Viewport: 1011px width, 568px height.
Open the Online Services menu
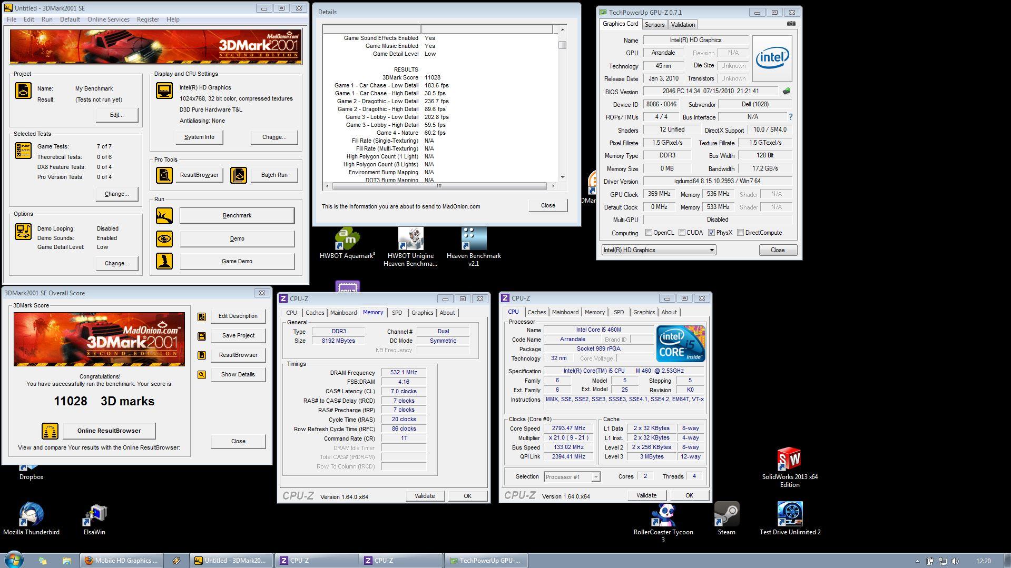point(108,19)
